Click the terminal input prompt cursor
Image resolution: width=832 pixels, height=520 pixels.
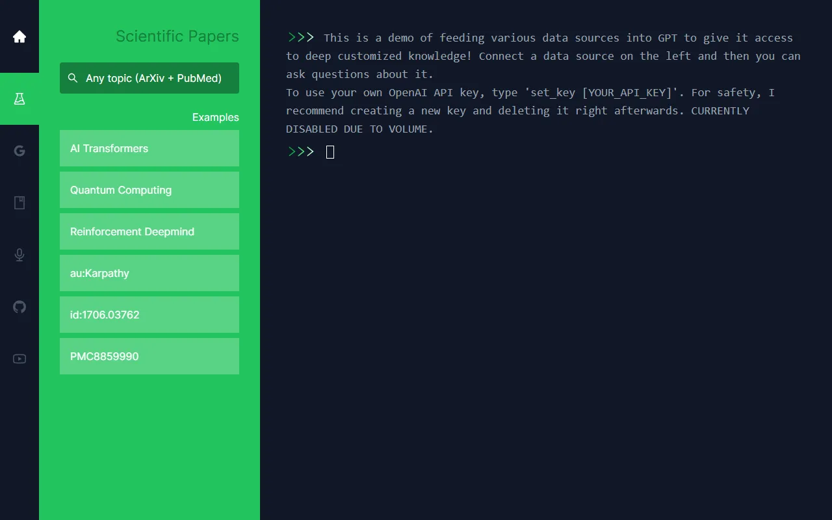(x=330, y=151)
